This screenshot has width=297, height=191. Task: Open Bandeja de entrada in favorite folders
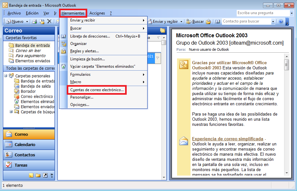point(30,45)
